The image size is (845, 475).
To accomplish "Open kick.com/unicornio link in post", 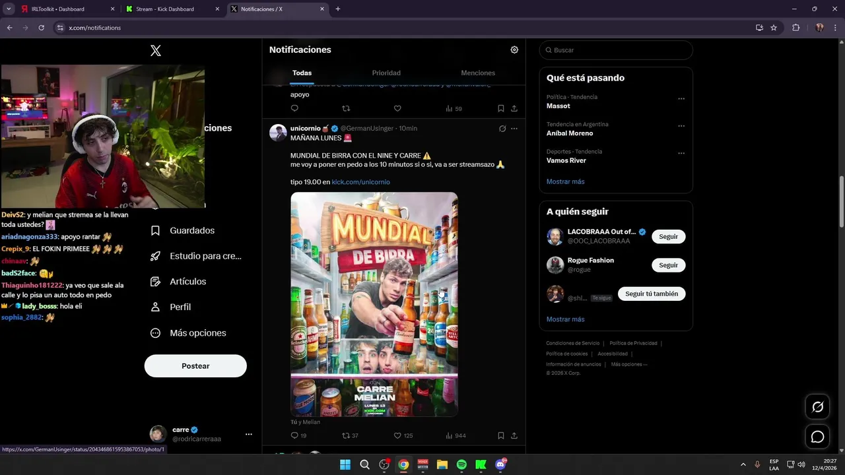I will pyautogui.click(x=360, y=182).
